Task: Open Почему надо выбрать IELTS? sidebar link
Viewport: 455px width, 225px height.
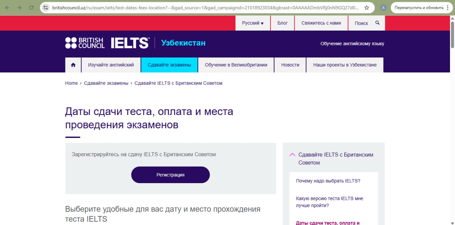Action: 328,181
